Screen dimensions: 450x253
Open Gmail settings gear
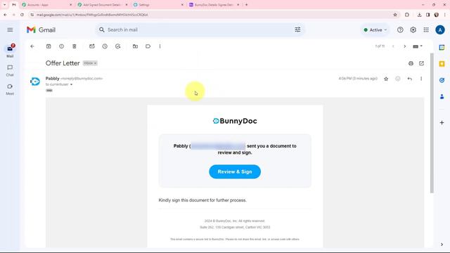coord(413,30)
